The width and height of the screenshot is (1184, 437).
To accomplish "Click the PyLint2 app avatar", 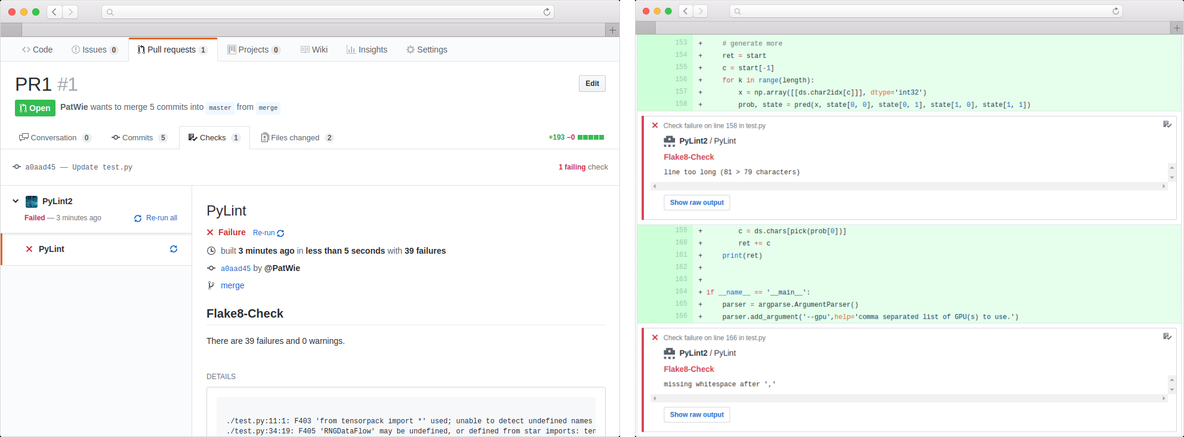I will click(32, 202).
